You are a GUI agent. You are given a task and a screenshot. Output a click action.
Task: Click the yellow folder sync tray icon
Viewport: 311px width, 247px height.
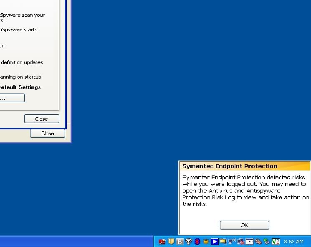(223, 242)
